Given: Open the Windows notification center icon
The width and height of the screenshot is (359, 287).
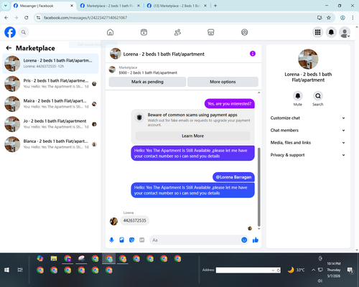Looking at the screenshot, I should point(350,270).
